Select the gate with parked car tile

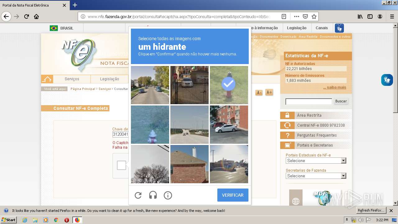pyautogui.click(x=189, y=85)
